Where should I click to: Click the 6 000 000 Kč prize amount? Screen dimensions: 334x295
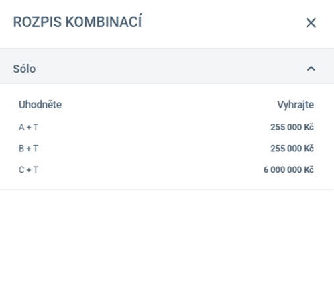click(x=288, y=169)
